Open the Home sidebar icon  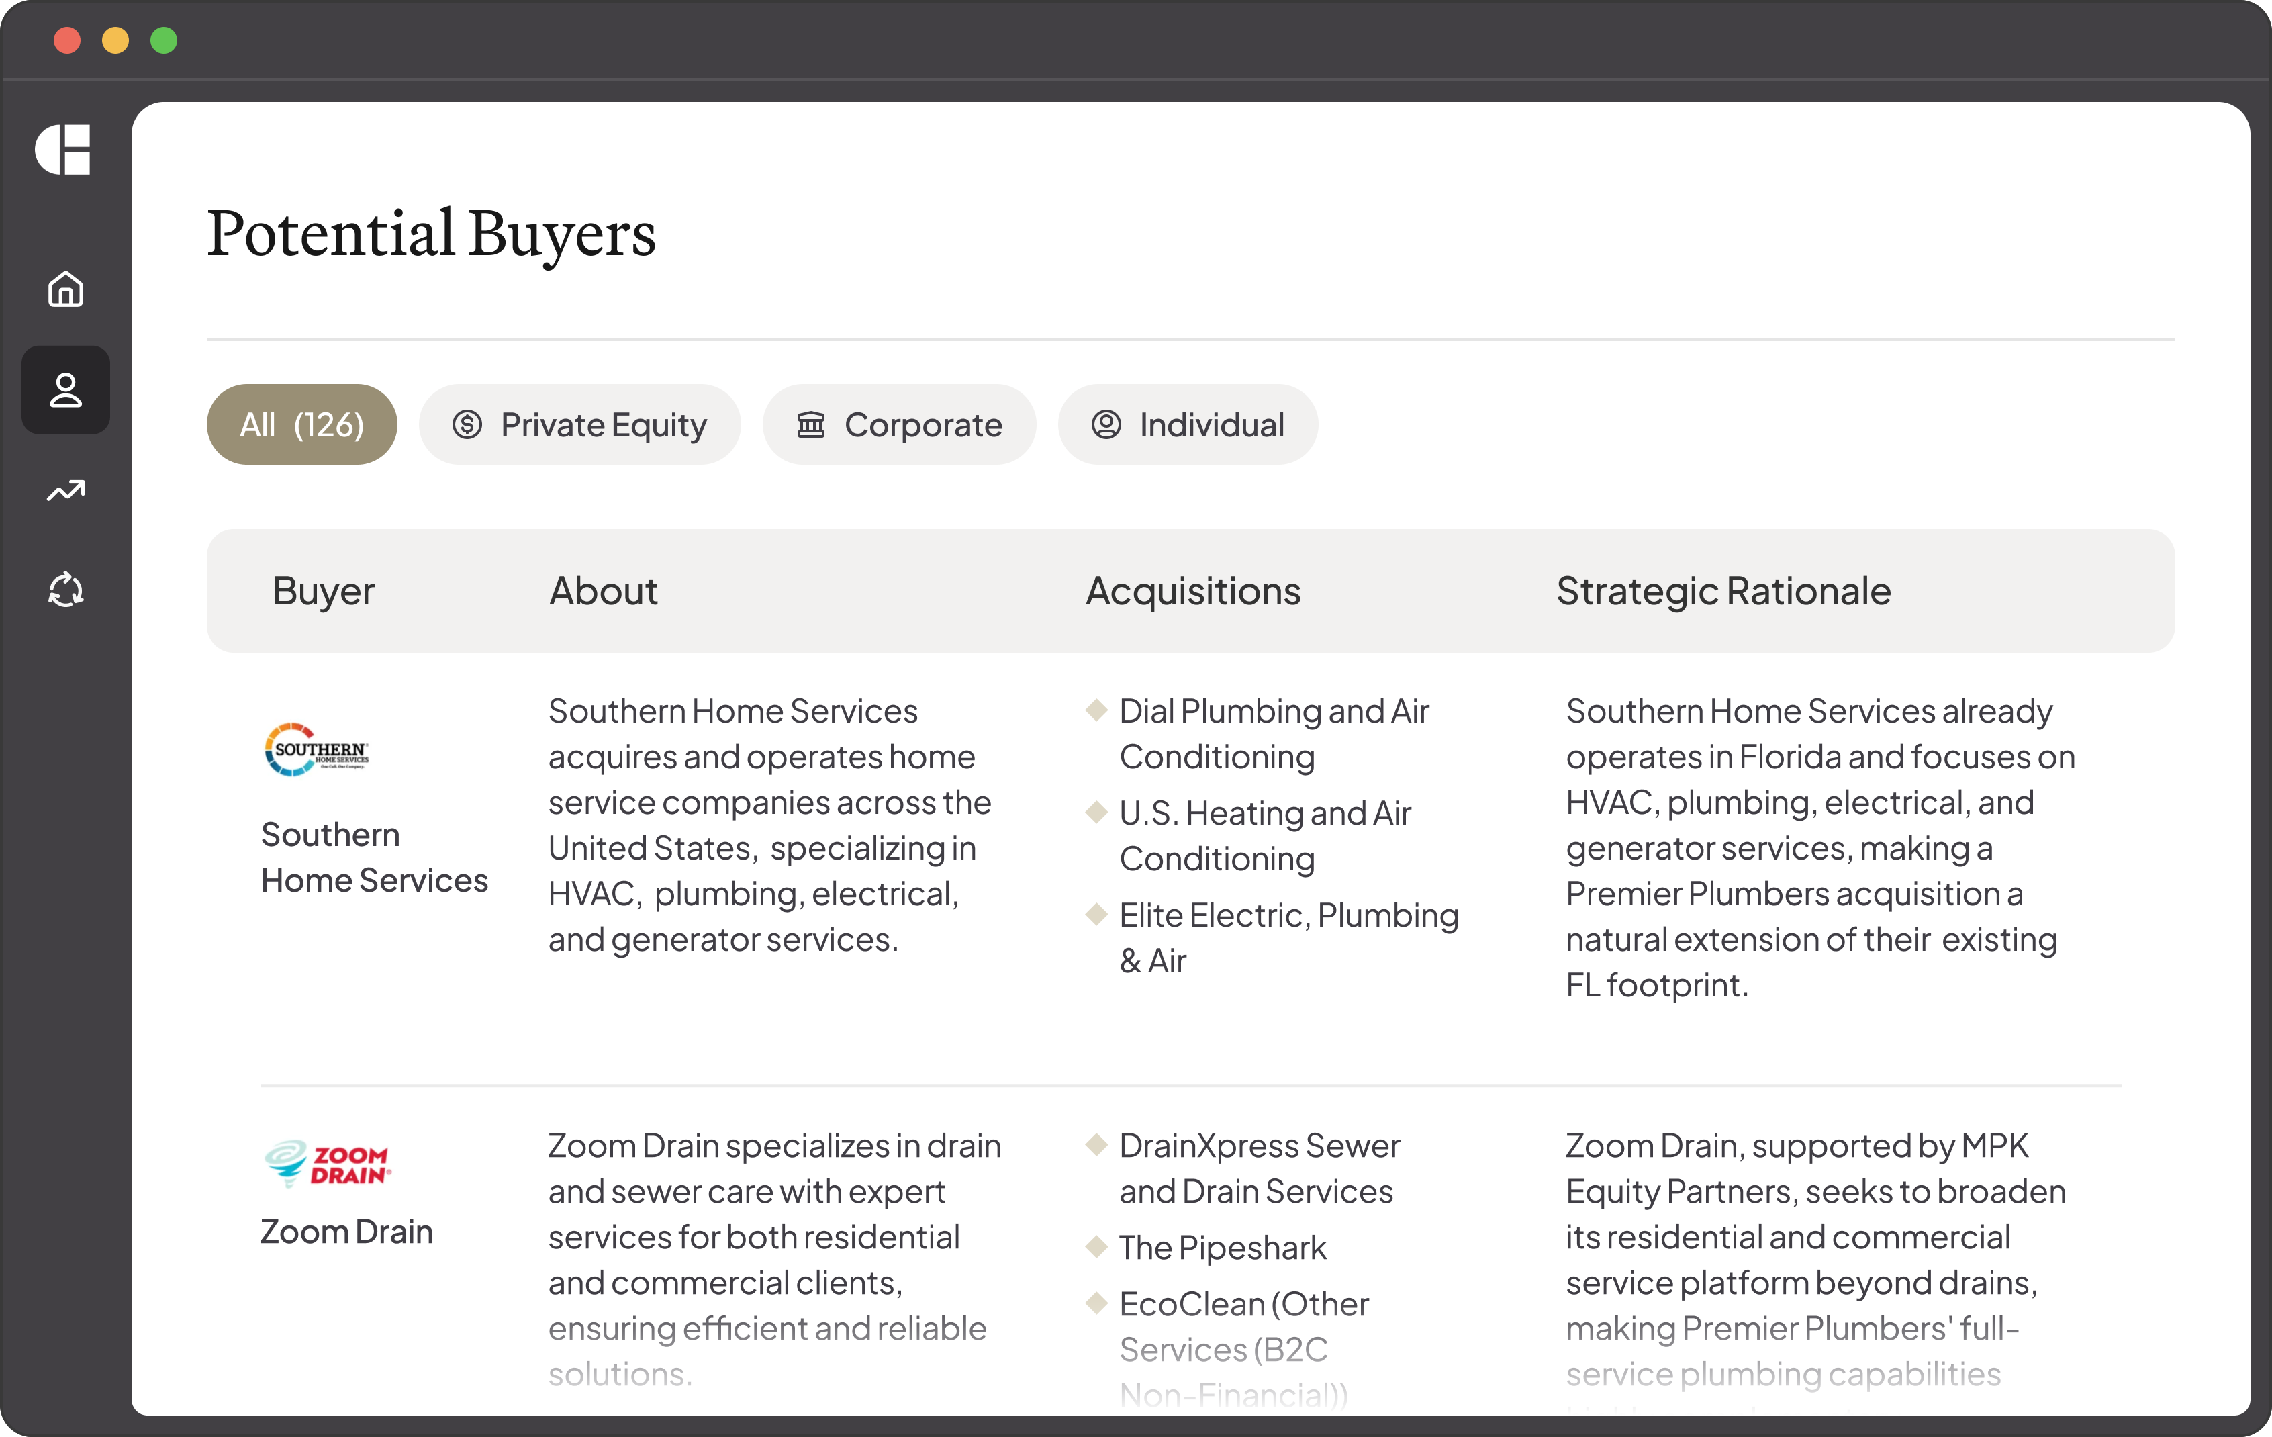[66, 289]
